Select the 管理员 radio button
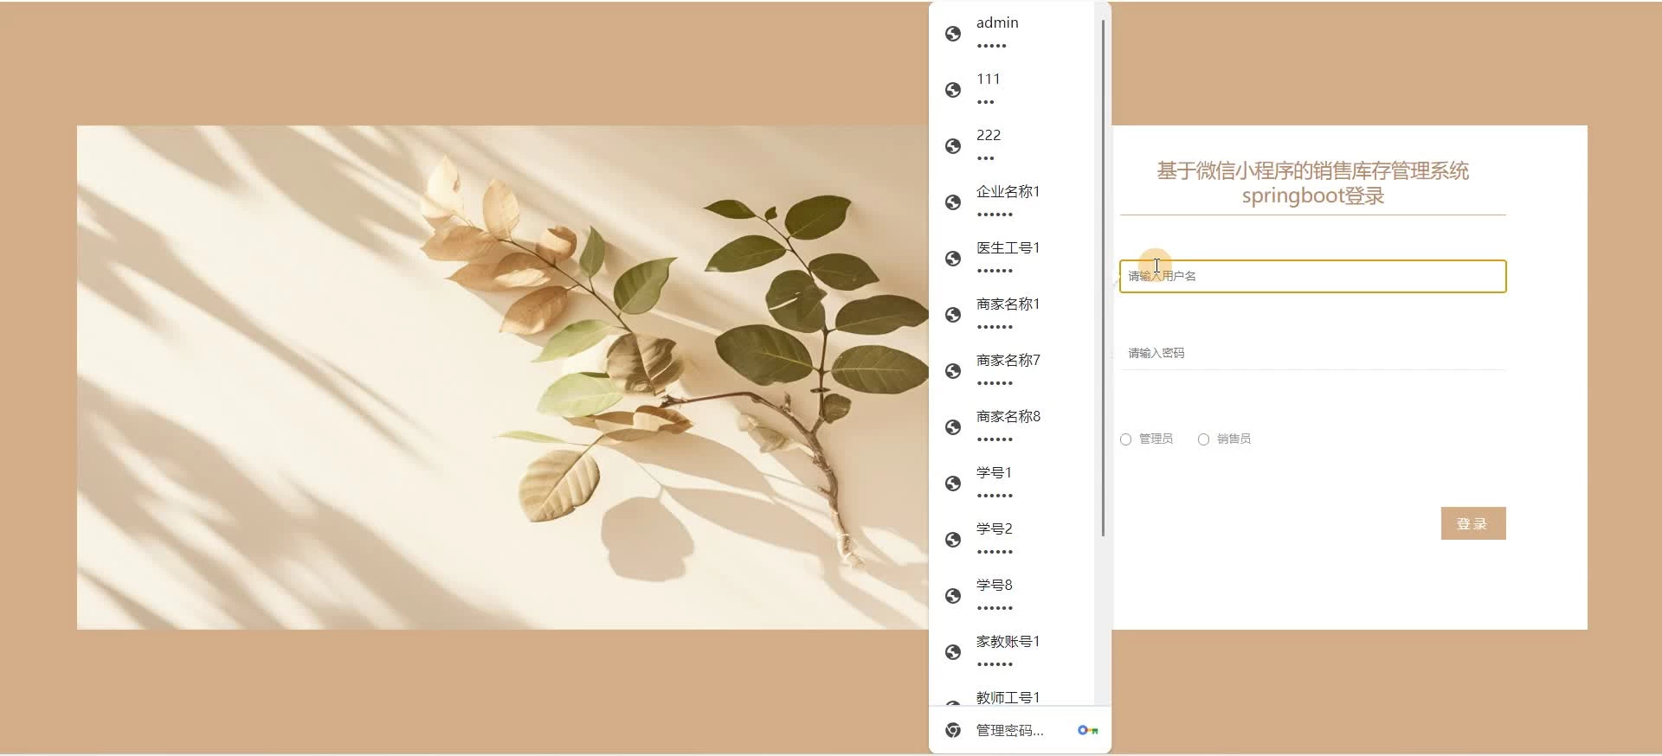The height and width of the screenshot is (756, 1662). (1125, 439)
